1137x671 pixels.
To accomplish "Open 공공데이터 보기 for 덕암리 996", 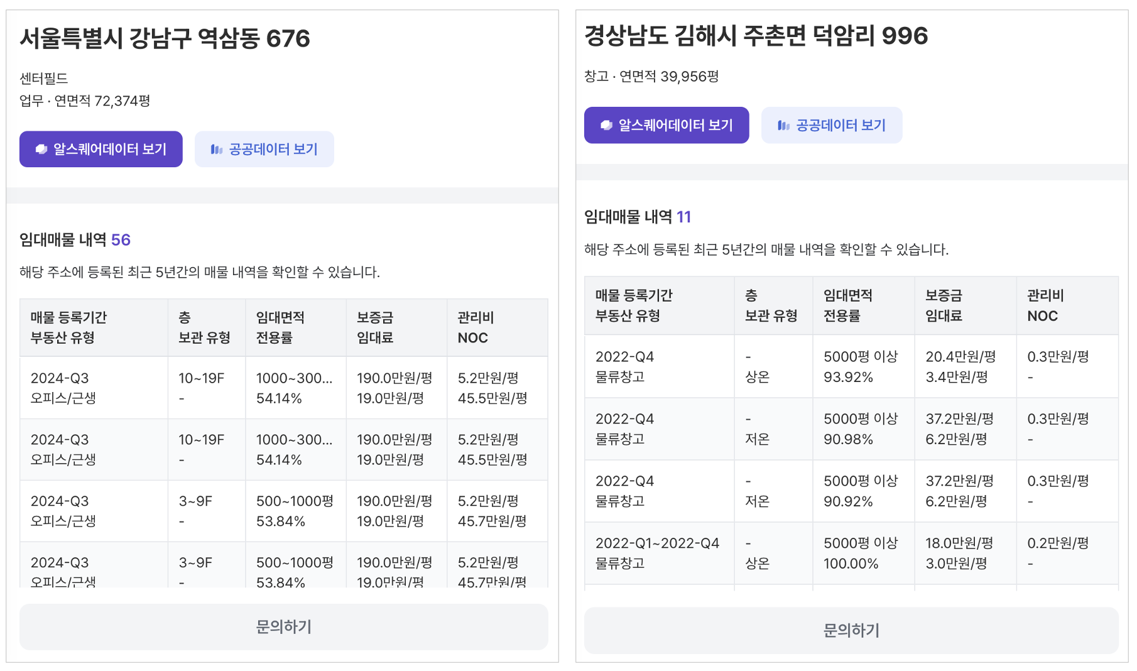I will tap(841, 126).
